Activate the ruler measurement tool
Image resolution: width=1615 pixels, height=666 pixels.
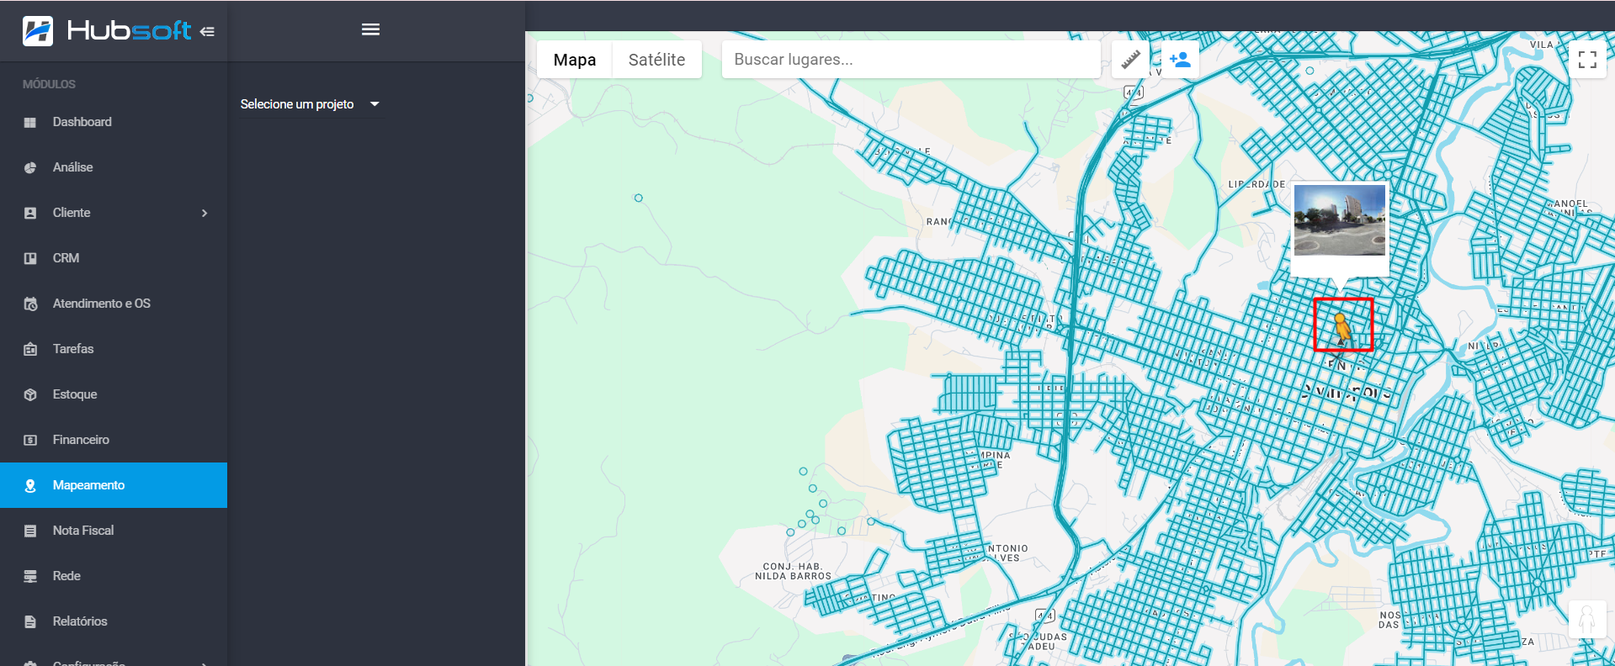pos(1130,60)
